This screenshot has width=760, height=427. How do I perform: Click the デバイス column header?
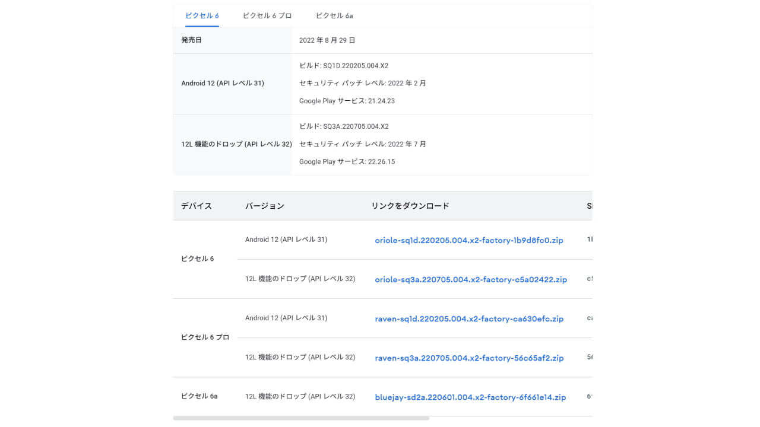[197, 206]
